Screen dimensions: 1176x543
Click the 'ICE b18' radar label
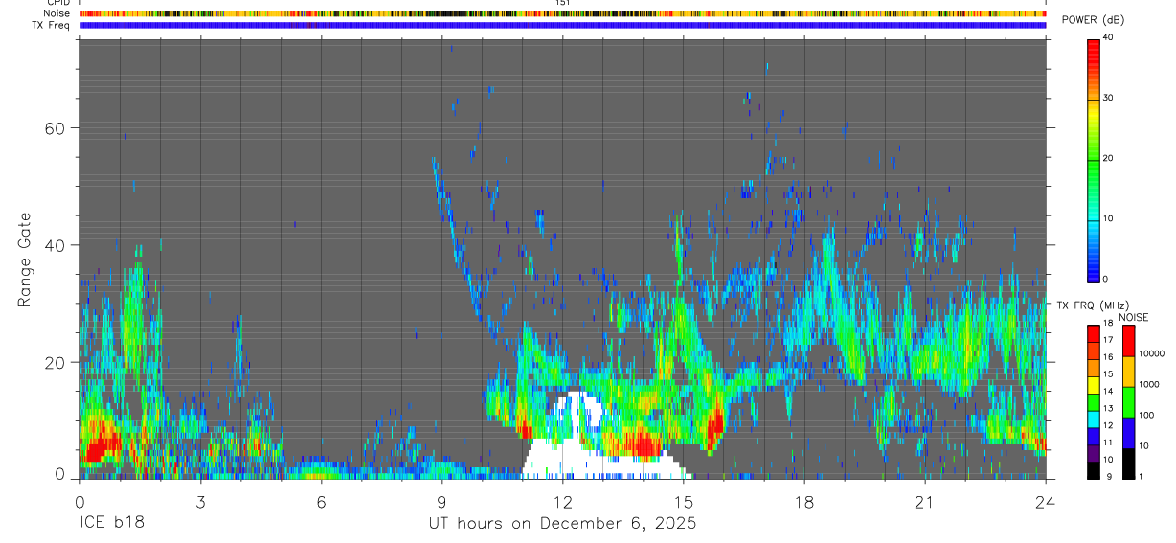[111, 524]
